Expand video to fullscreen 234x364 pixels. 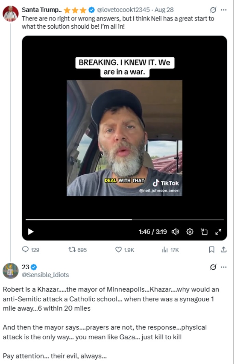click(x=218, y=232)
